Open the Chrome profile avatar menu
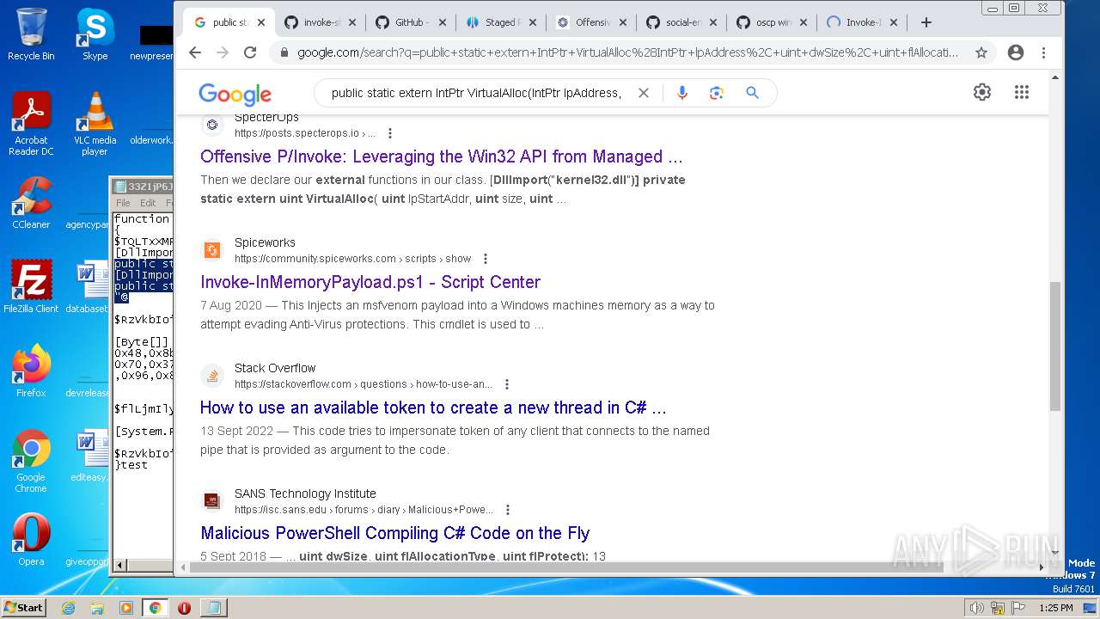 1016,52
